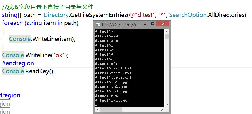The image size is (252, 114).
Task: Click the console line d:test\tp1.jpg
Action: tap(111, 82)
